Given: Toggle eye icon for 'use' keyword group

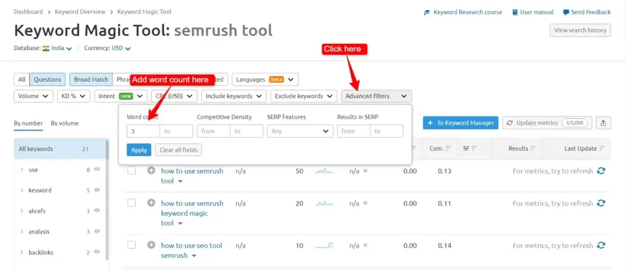Looking at the screenshot, I should pos(97,169).
